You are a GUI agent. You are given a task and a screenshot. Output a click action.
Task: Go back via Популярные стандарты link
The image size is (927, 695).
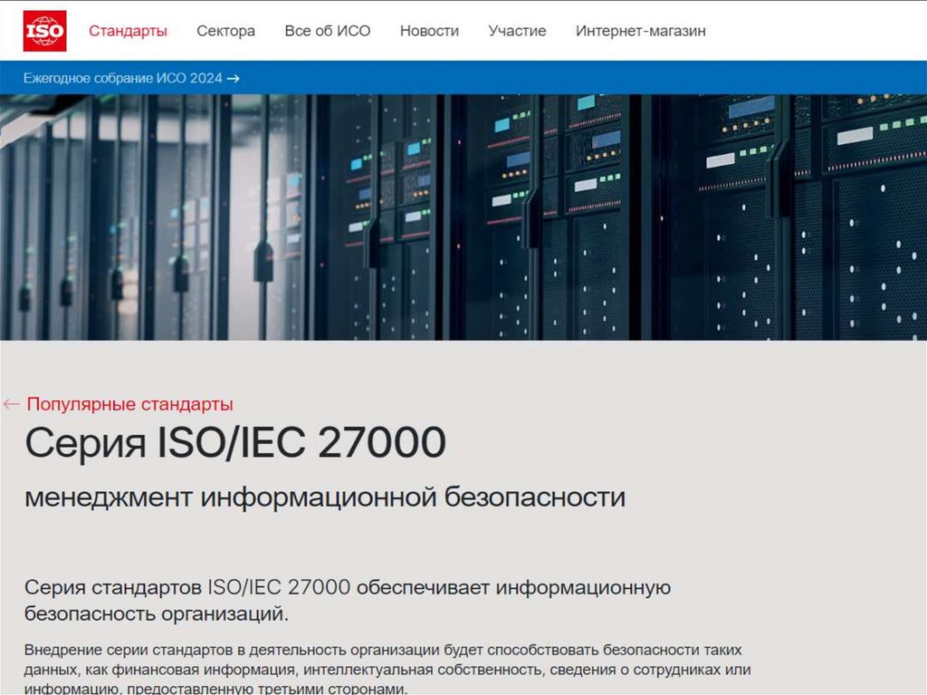tap(130, 404)
